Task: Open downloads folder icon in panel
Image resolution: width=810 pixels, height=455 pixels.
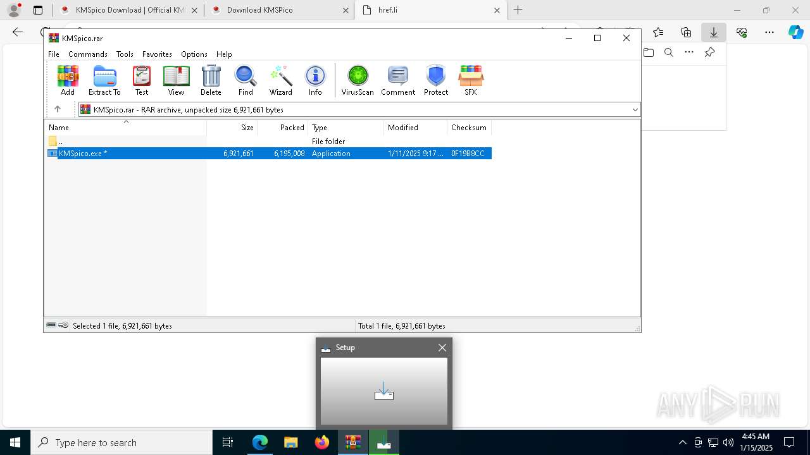Action: [649, 52]
